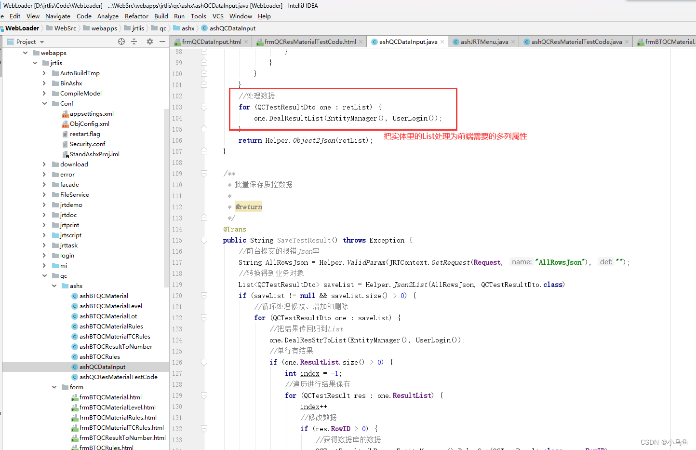
Task: Open the Navigate menu
Action: (x=58, y=16)
